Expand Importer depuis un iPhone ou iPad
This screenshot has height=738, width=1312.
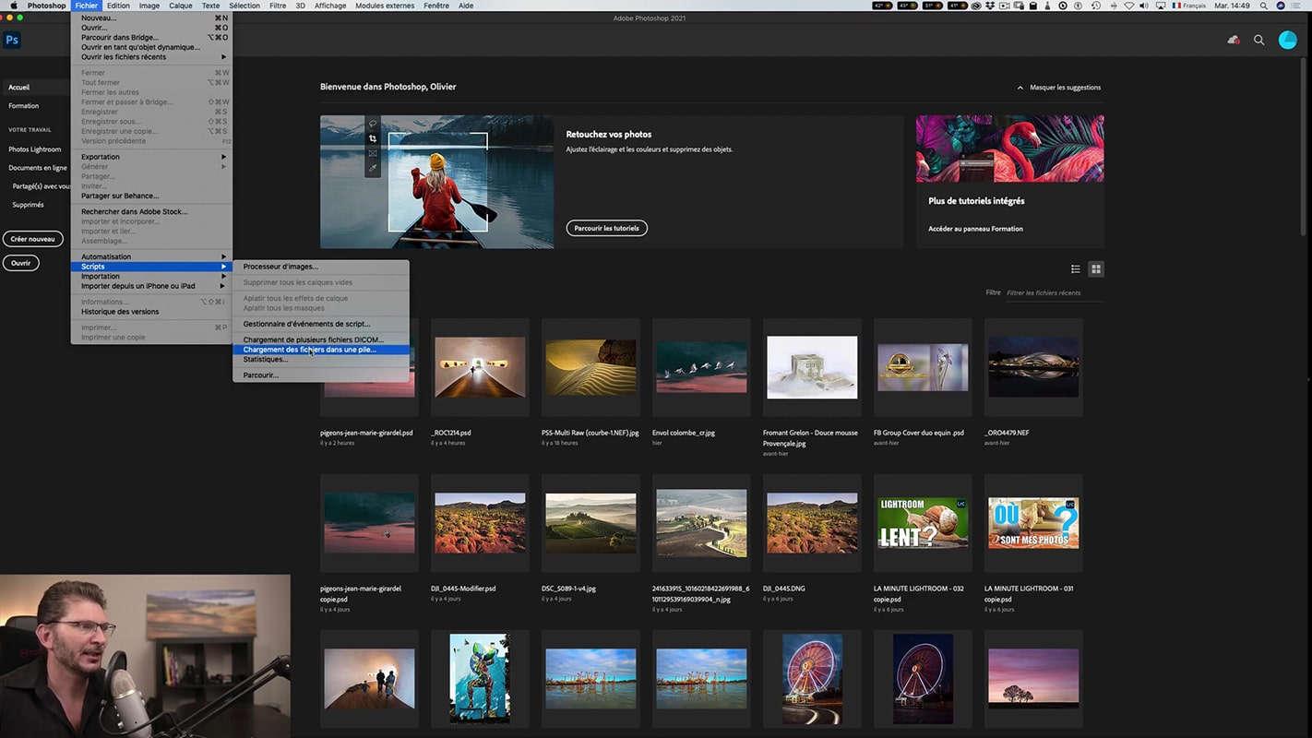point(152,286)
